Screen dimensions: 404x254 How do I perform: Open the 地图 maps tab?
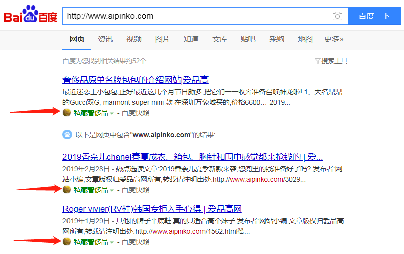(305, 39)
